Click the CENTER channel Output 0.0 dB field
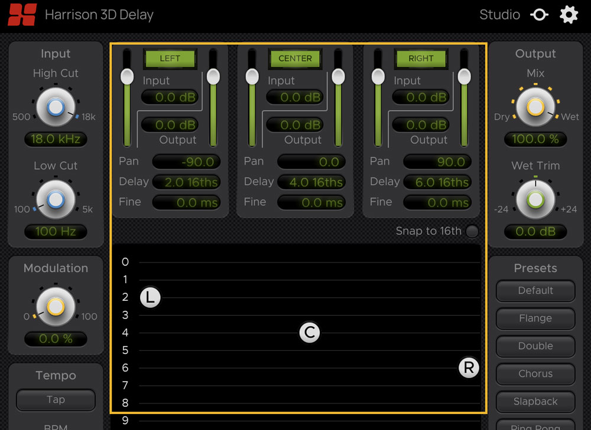The image size is (591, 430). (x=295, y=125)
